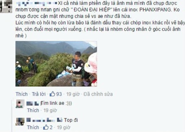
Task: Reply to the comment via Trả lời
Action: pyautogui.click(x=39, y=94)
